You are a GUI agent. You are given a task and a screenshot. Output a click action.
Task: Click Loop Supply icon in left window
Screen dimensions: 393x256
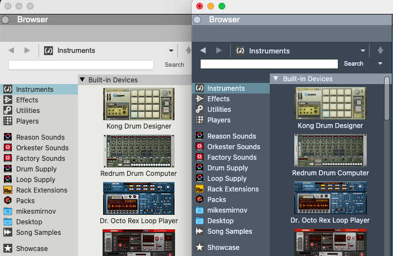tap(8, 179)
